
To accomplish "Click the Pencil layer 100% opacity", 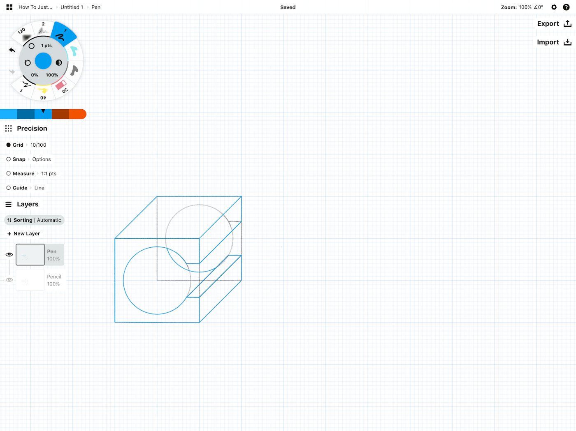I will [53, 284].
